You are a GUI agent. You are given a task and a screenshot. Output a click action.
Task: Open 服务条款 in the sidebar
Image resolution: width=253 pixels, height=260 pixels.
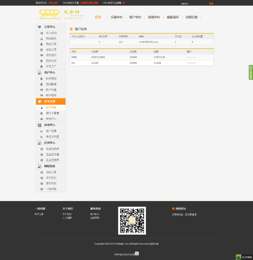click(51, 183)
